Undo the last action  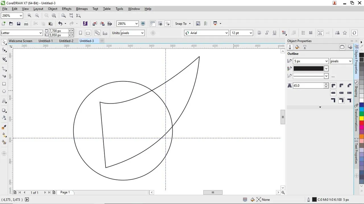(60, 24)
